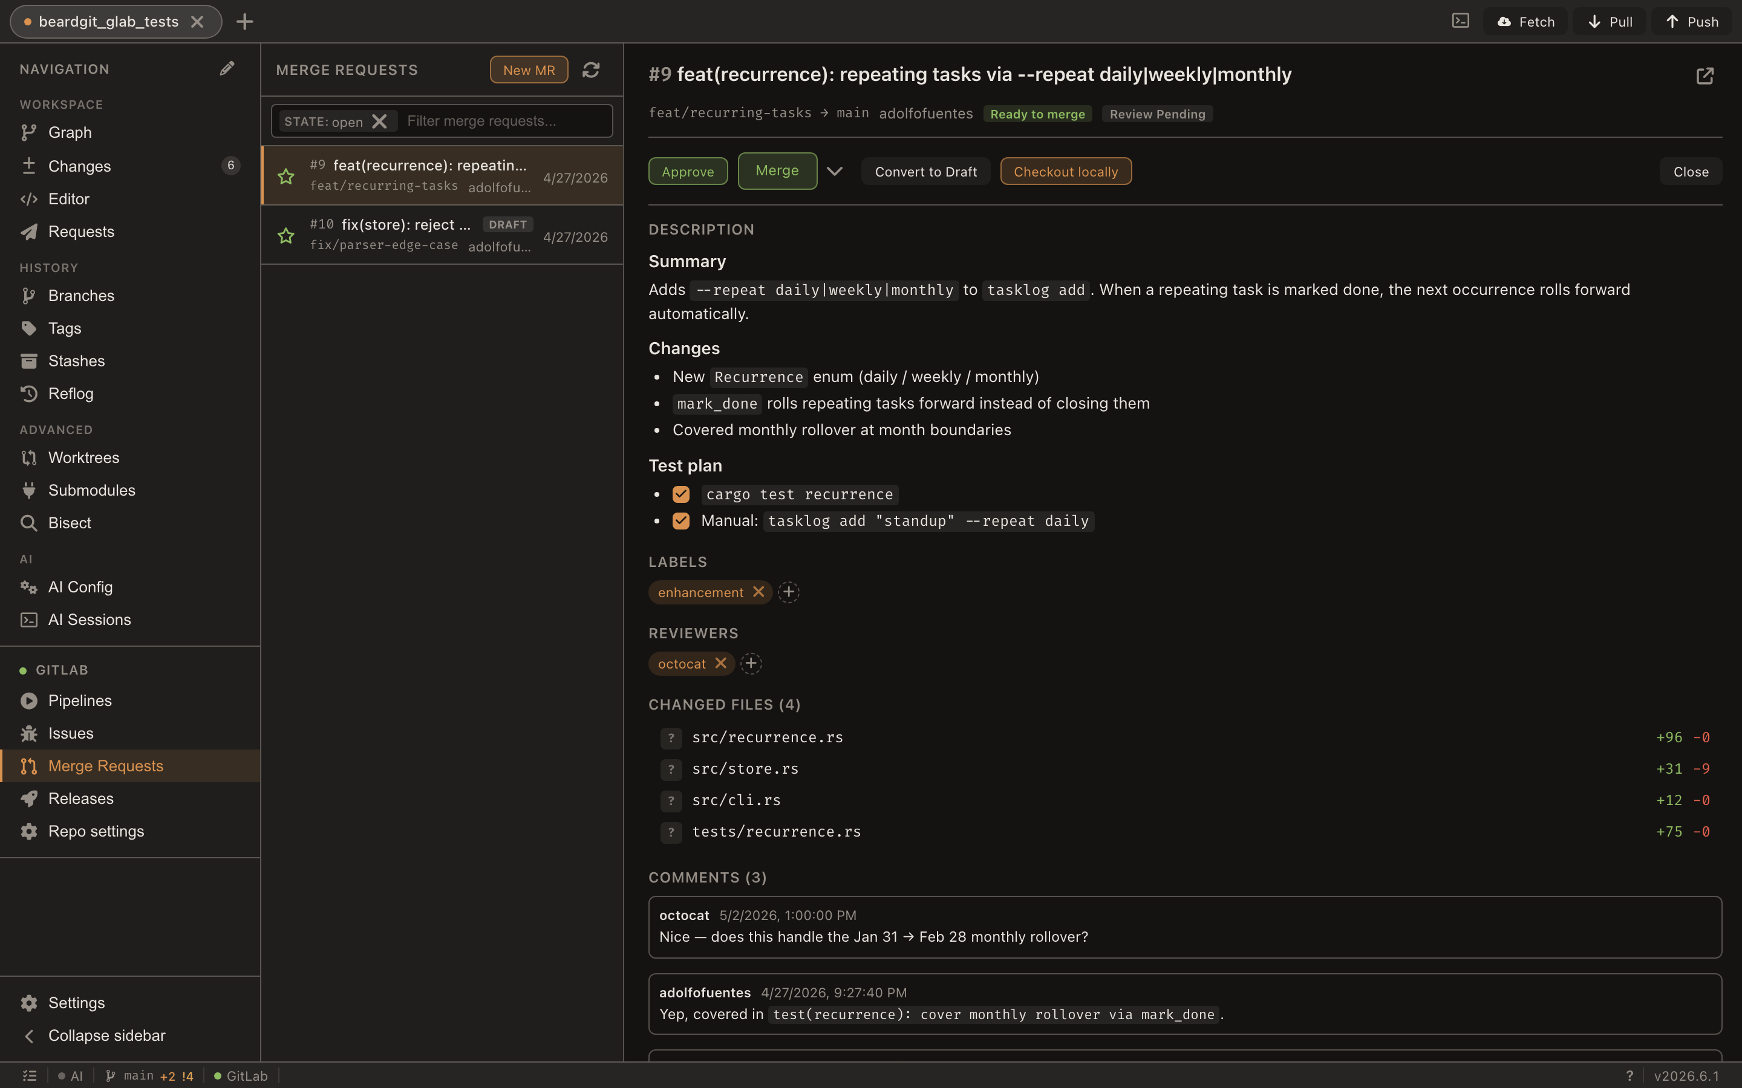
Task: Remove the enhancement label
Action: pos(758,592)
